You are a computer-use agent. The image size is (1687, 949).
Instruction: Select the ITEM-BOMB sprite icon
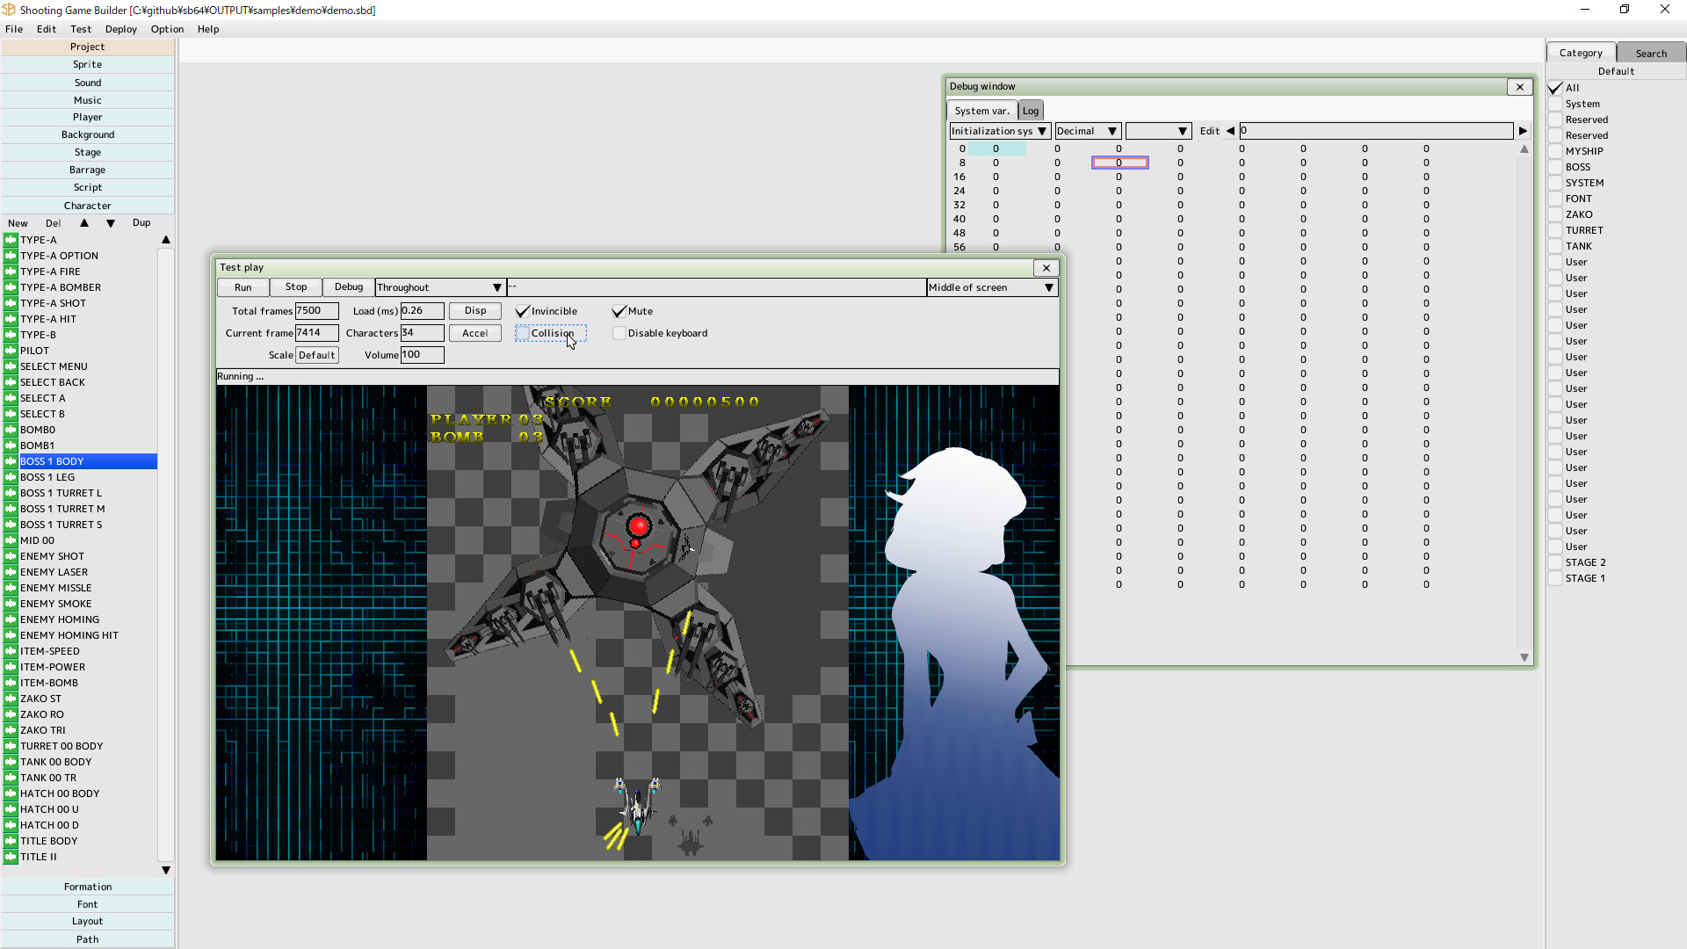point(10,683)
